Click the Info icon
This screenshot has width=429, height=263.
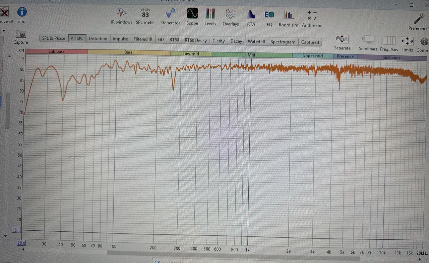tap(22, 15)
